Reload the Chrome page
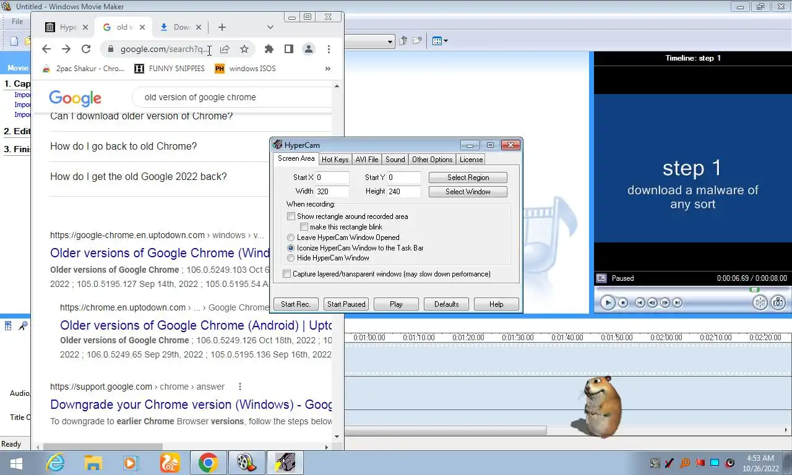The height and width of the screenshot is (475, 792). (x=86, y=49)
